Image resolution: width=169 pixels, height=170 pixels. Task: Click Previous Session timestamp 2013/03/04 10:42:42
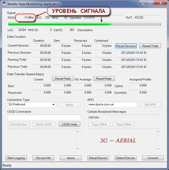(x=131, y=53)
